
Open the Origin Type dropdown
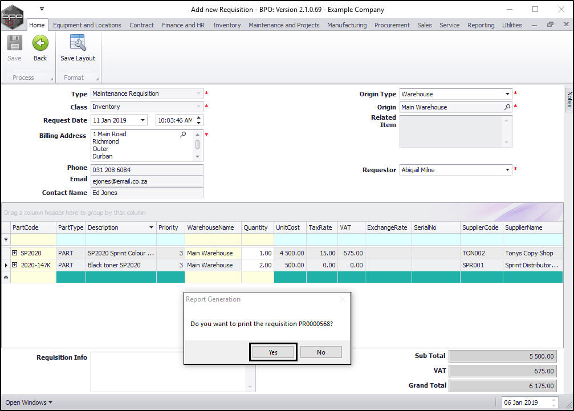click(x=507, y=94)
